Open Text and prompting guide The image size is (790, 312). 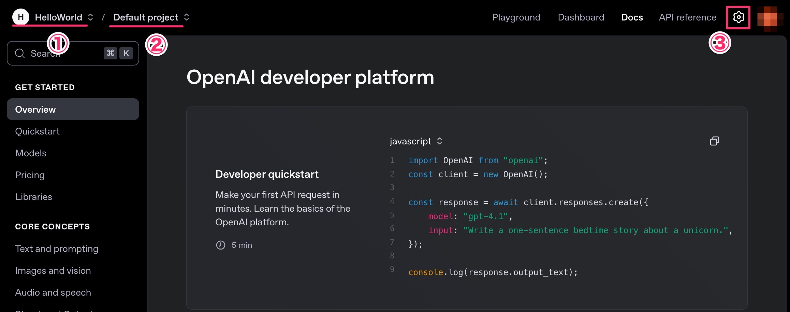(57, 249)
